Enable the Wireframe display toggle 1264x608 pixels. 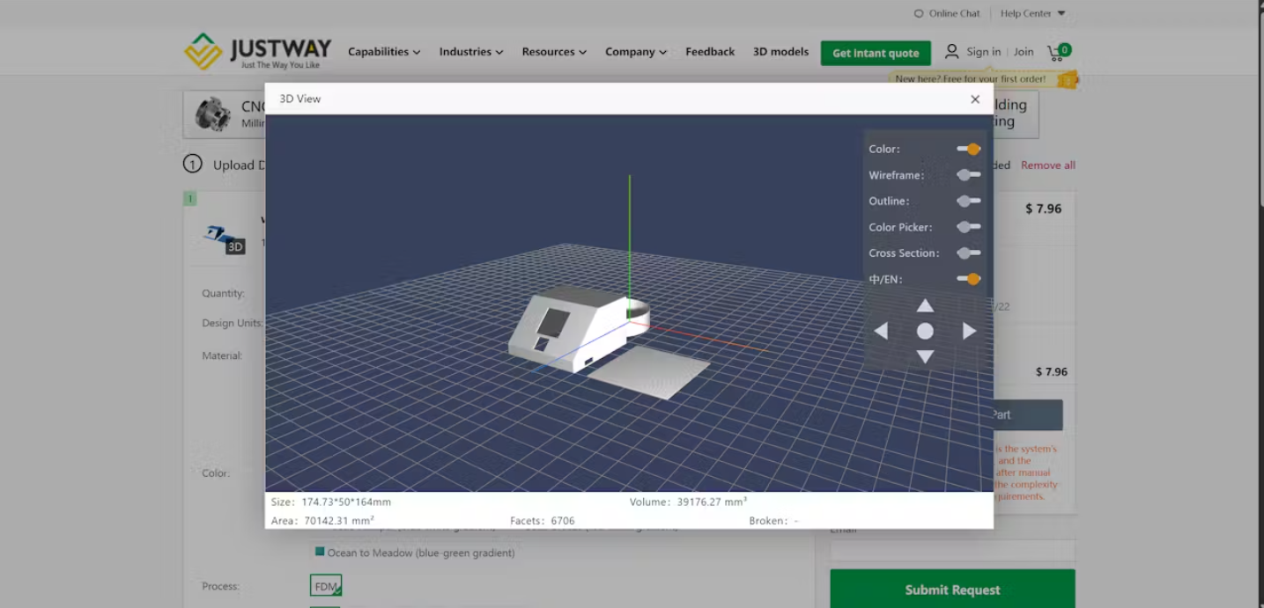coord(967,174)
